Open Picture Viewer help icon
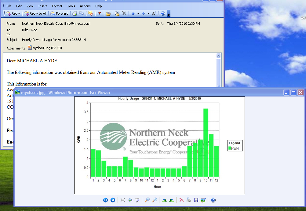 [x=213, y=200]
